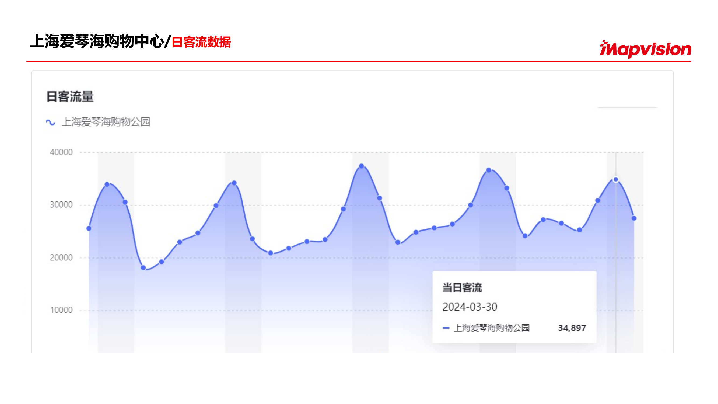Click the first data point at chart's left edge

coord(89,228)
